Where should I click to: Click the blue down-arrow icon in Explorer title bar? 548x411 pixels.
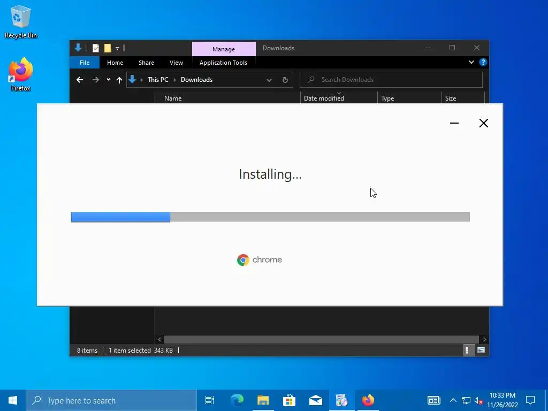click(x=78, y=48)
